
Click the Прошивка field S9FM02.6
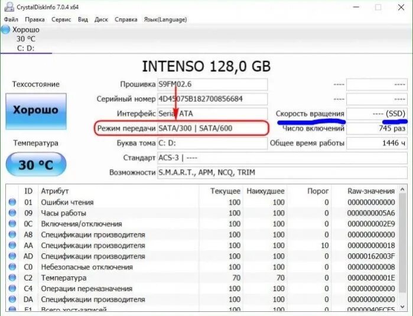point(213,85)
